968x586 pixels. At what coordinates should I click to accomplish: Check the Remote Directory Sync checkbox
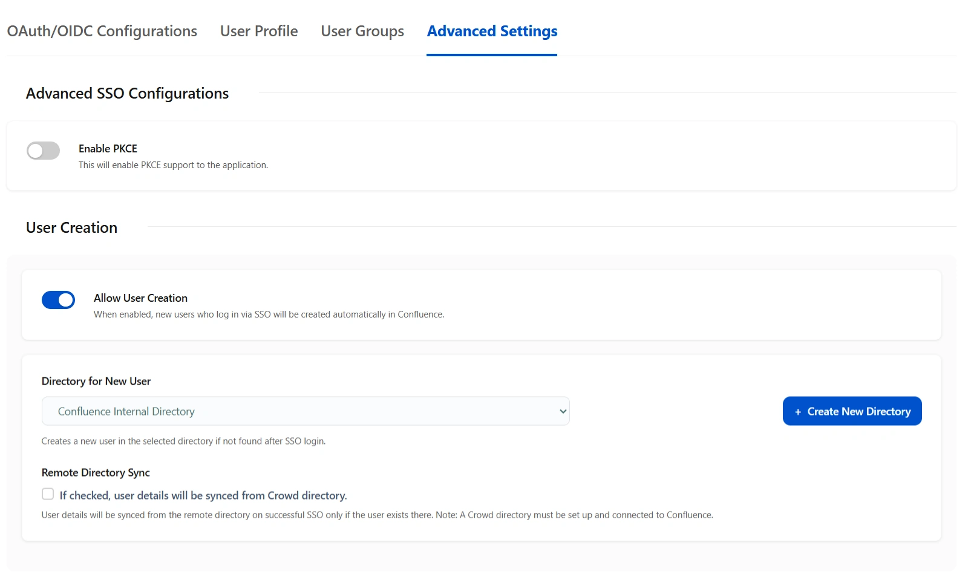[x=48, y=494]
